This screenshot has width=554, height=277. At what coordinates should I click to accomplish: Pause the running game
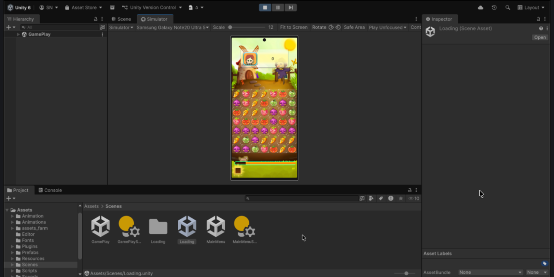(x=278, y=7)
